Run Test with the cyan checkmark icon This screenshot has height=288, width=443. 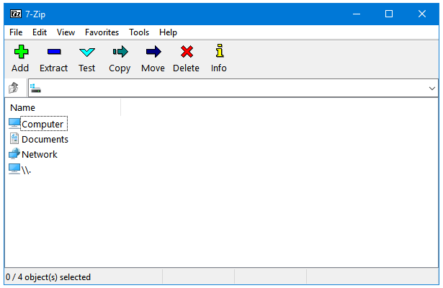tap(87, 52)
